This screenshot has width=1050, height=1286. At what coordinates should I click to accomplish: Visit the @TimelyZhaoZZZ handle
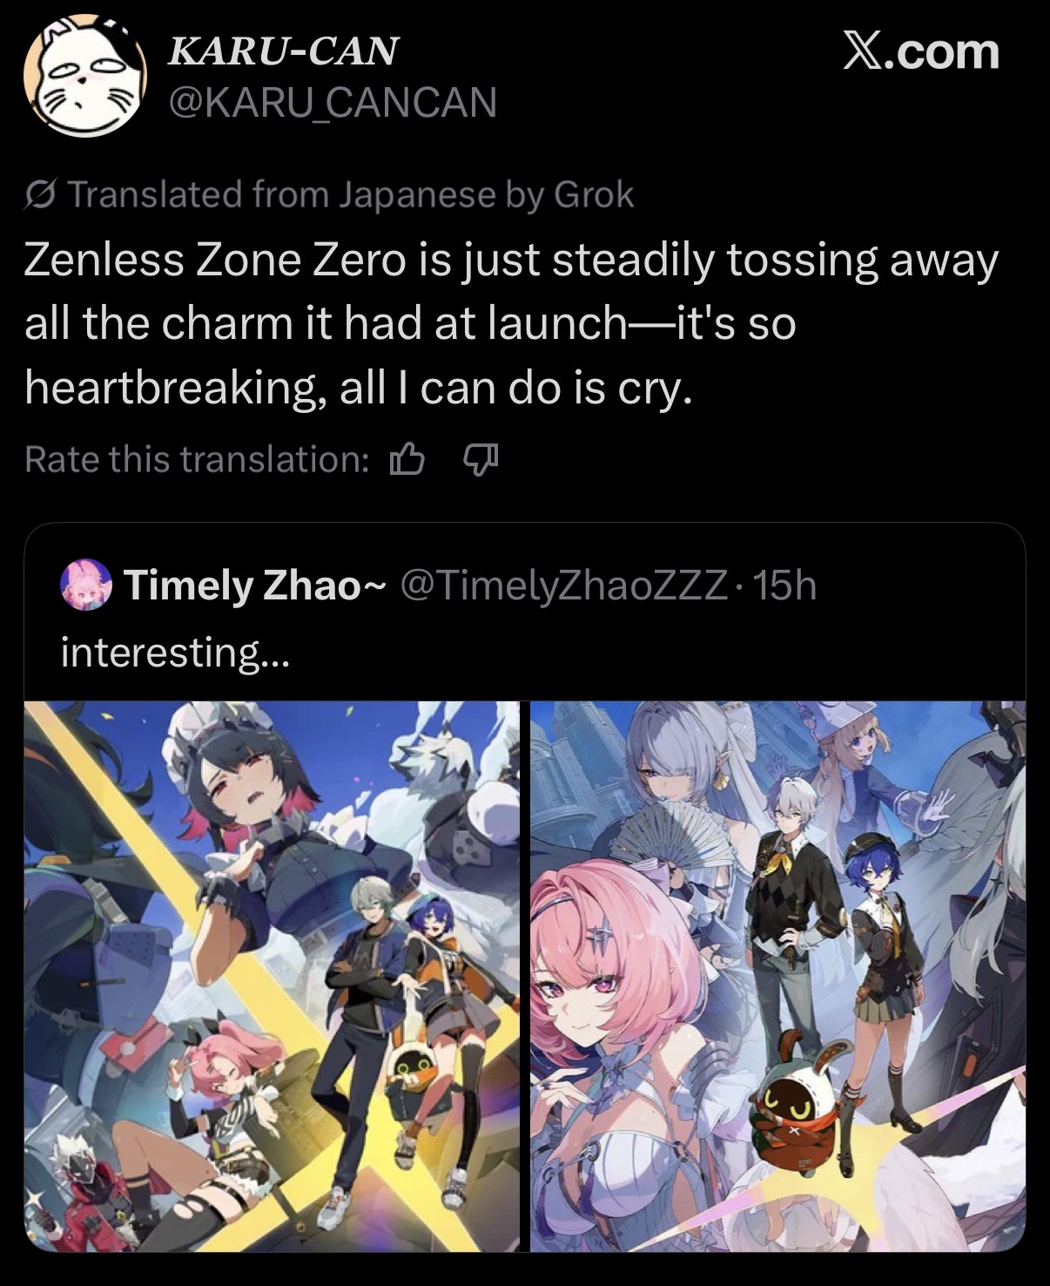click(x=562, y=586)
